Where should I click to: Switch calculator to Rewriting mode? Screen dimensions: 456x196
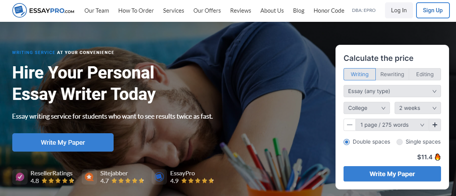[392, 74]
